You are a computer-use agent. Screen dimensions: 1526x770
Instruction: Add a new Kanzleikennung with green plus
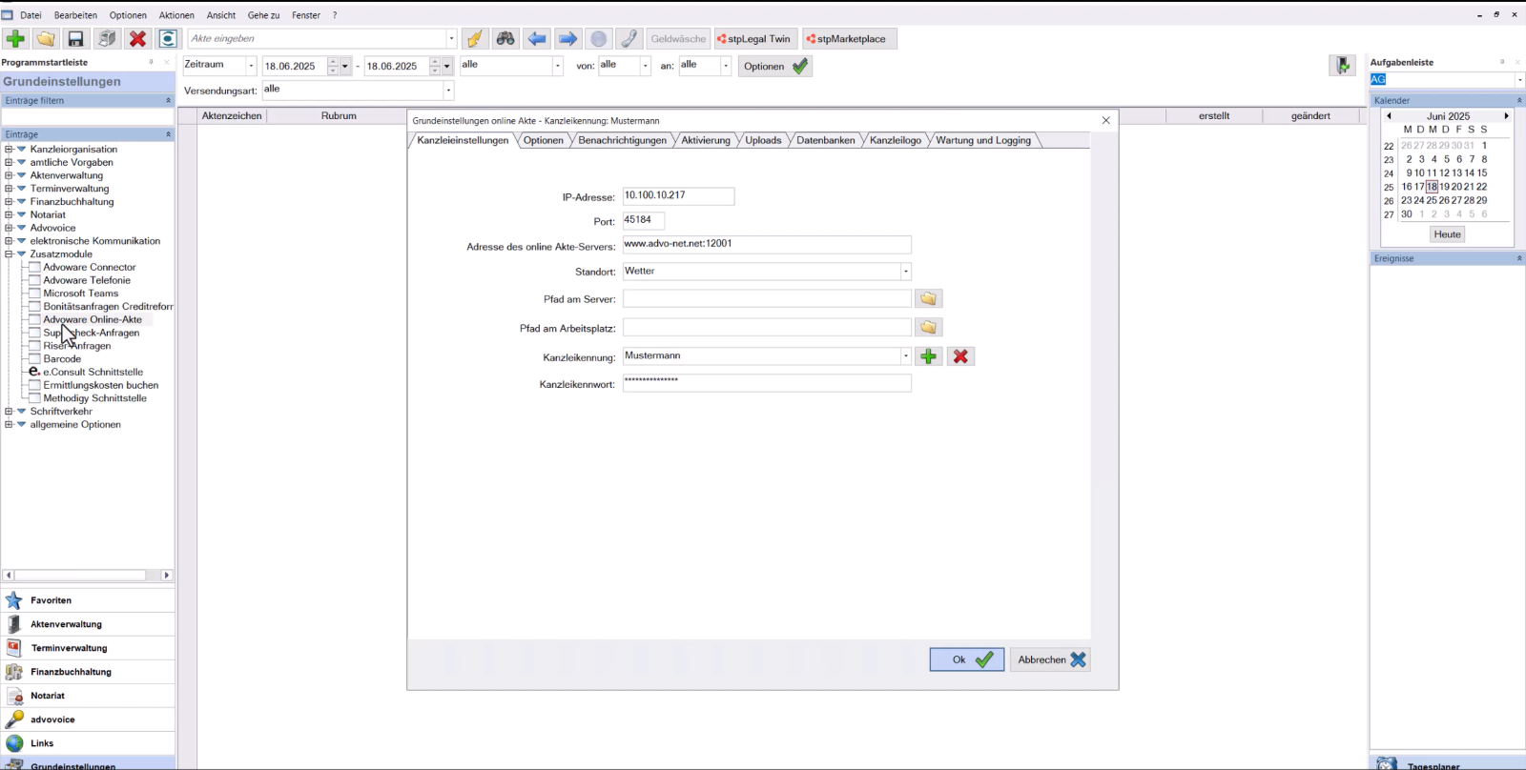pyautogui.click(x=929, y=356)
